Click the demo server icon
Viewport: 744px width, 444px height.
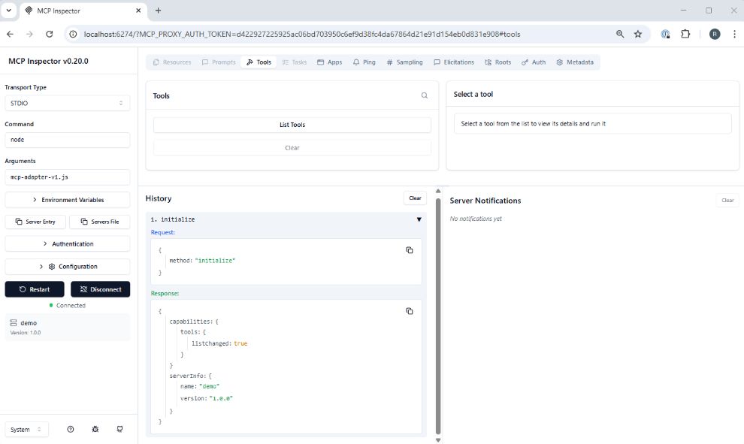coord(14,322)
